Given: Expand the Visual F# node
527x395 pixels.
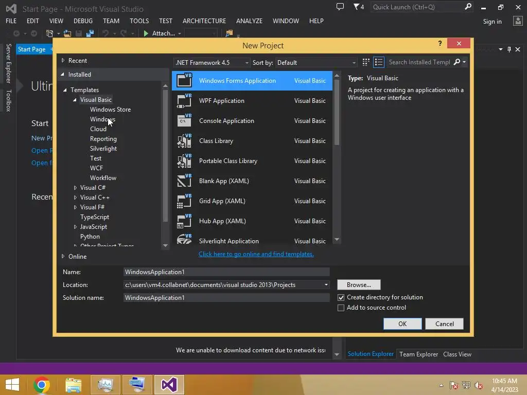Looking at the screenshot, I should pyautogui.click(x=75, y=207).
